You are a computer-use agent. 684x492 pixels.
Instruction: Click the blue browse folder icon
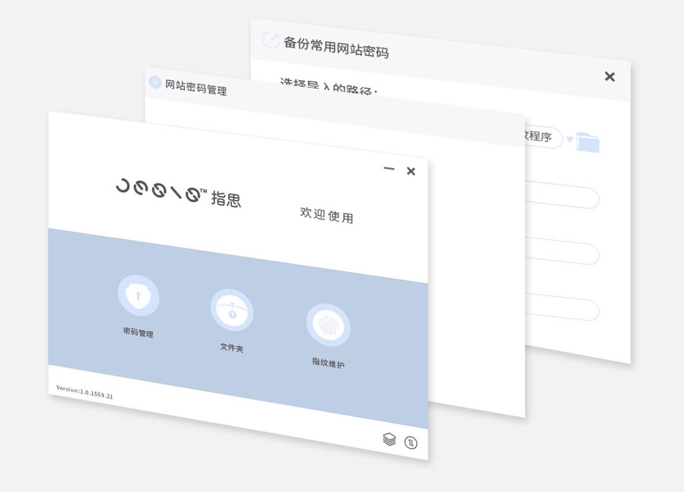pyautogui.click(x=588, y=143)
